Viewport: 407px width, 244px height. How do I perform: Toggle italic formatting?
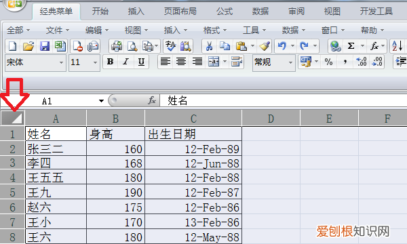(x=126, y=62)
